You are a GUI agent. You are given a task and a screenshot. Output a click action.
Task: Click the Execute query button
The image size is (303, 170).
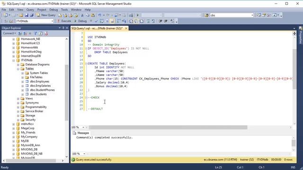(x=64, y=21)
